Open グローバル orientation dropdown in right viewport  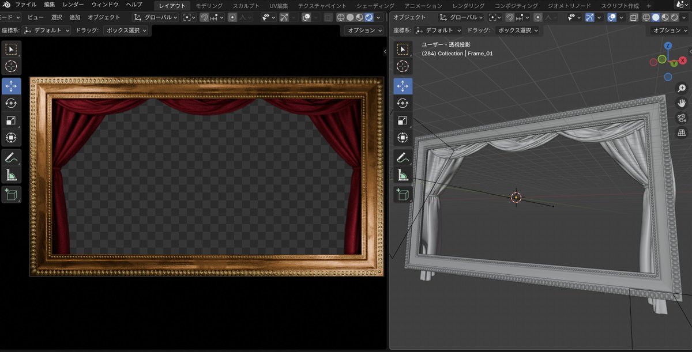point(461,17)
